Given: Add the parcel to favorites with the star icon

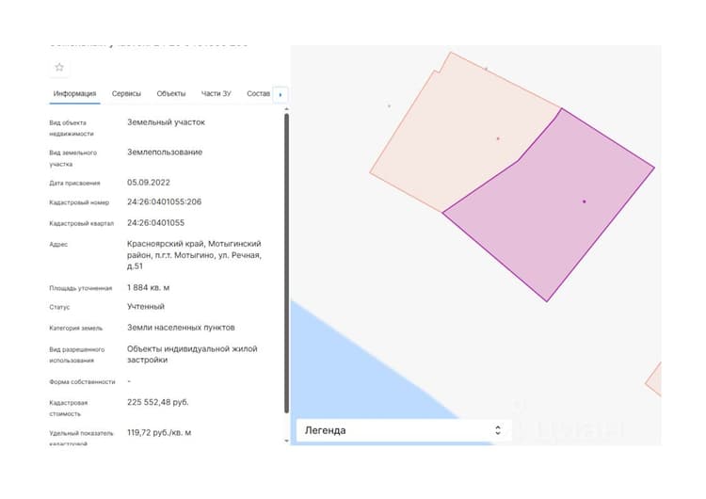Looking at the screenshot, I should tap(59, 68).
